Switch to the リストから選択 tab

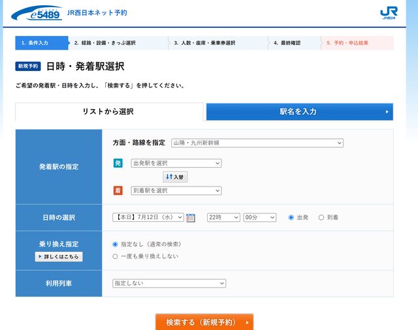pos(109,112)
